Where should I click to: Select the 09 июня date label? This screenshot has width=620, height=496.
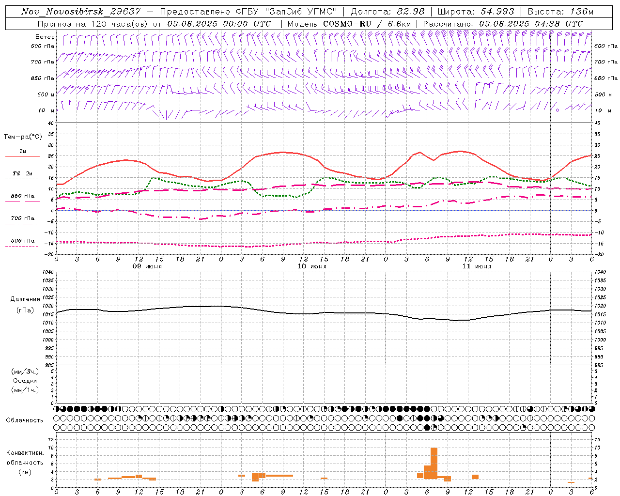coord(148,266)
